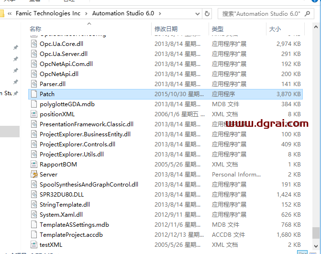Select the Server file name

(48, 175)
